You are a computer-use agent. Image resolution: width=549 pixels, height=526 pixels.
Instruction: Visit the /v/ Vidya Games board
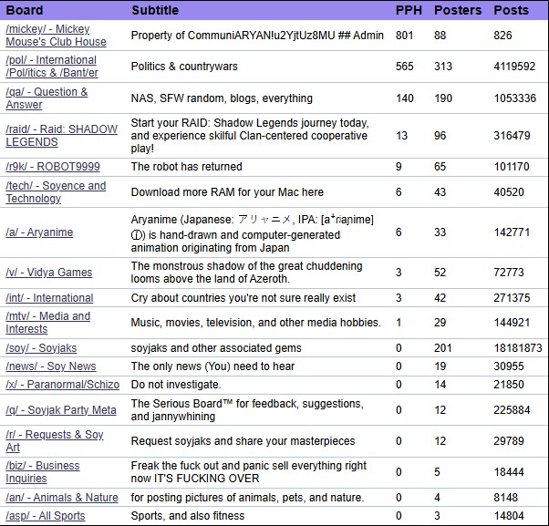[x=49, y=273]
